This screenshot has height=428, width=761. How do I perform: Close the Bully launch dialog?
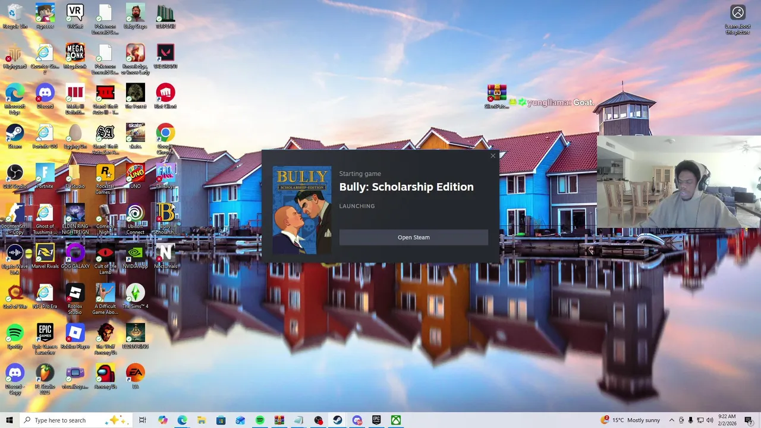(493, 156)
